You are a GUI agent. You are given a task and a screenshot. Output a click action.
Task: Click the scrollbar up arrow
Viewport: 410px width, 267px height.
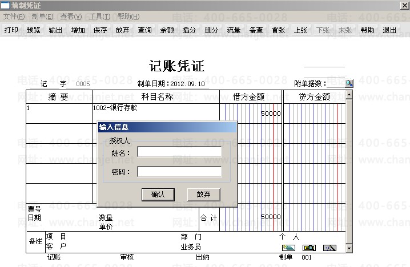pyautogui.click(x=349, y=94)
